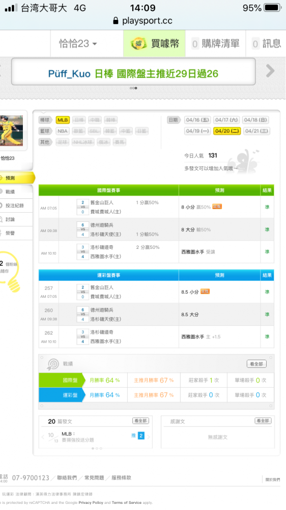Click the 推 2 recommend badge
Viewport: 286px width, 510px height.
(138, 436)
